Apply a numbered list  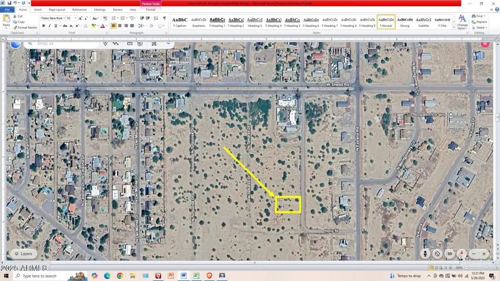[123, 18]
